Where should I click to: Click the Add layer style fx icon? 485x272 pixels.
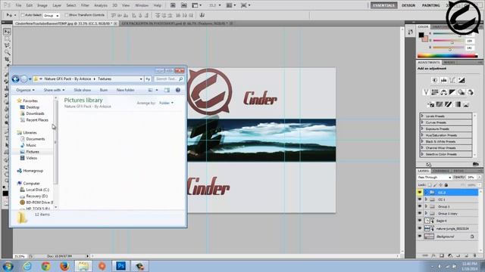433,255
